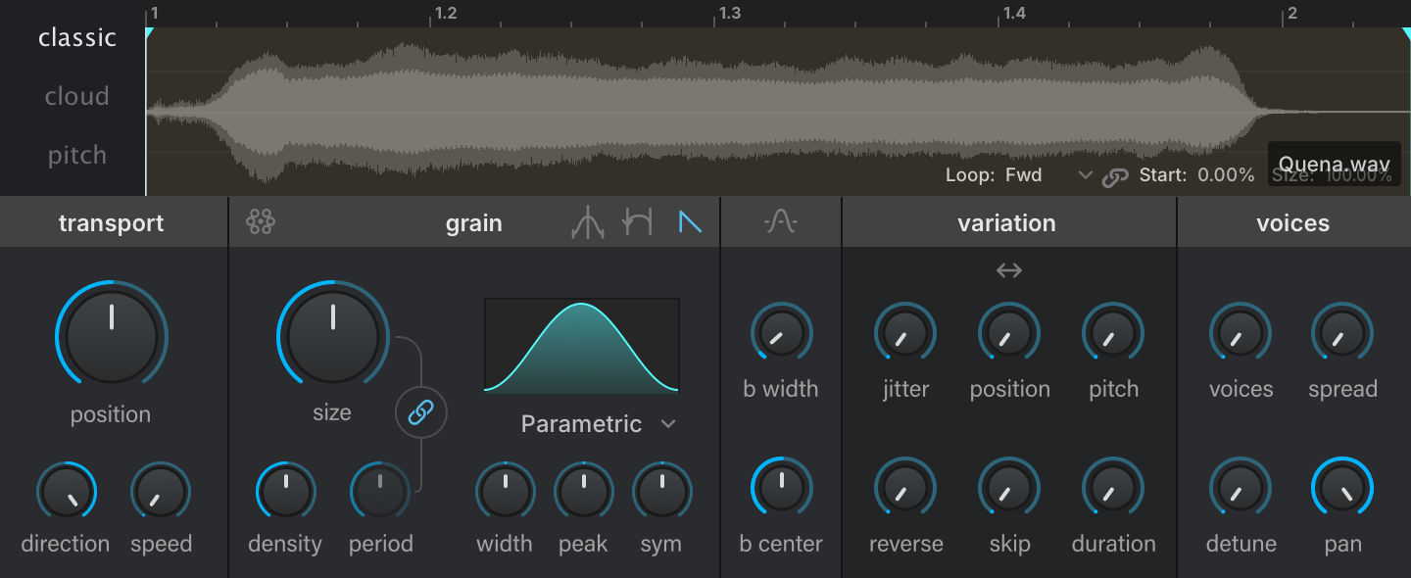The width and height of the screenshot is (1411, 578).
Task: Click the 1.4 ruler marker
Action: click(1014, 13)
